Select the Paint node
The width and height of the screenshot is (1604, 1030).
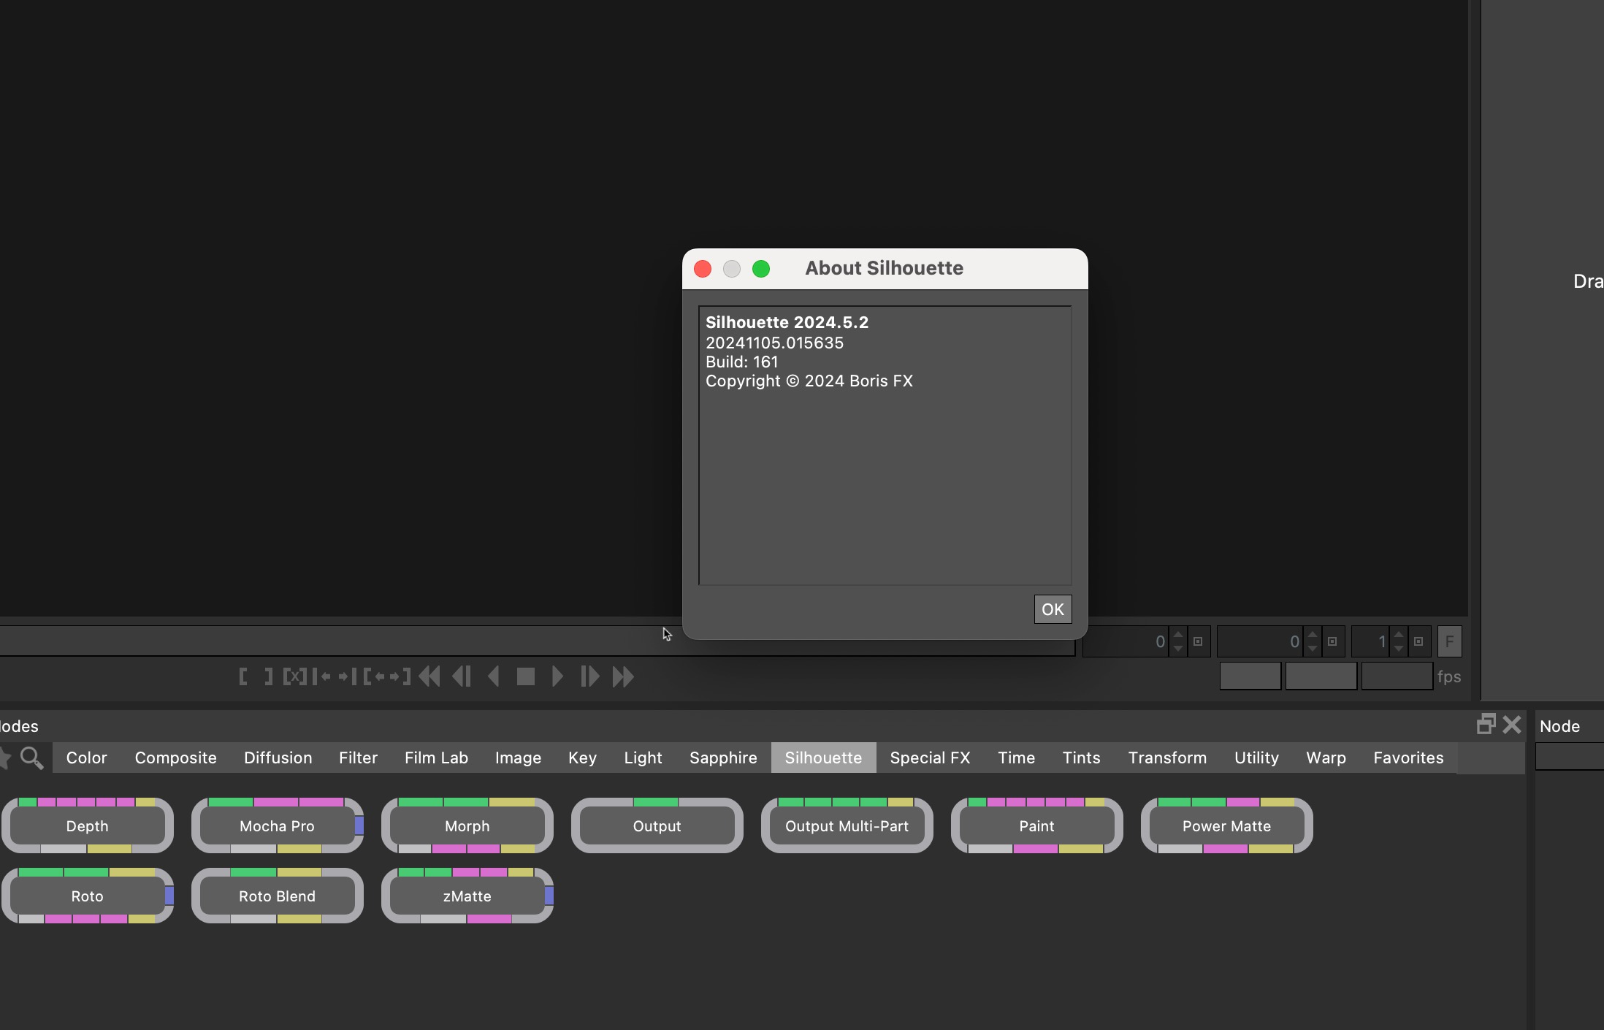click(x=1037, y=825)
